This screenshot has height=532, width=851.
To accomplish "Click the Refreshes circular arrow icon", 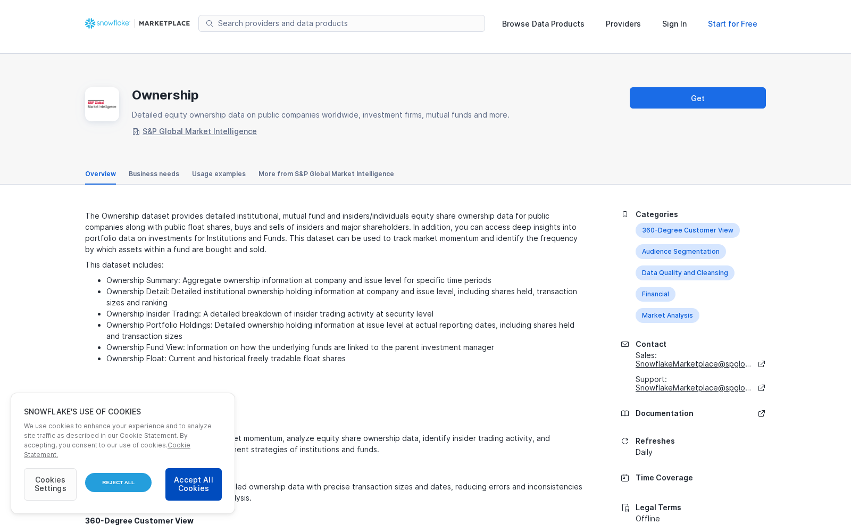I will (625, 441).
